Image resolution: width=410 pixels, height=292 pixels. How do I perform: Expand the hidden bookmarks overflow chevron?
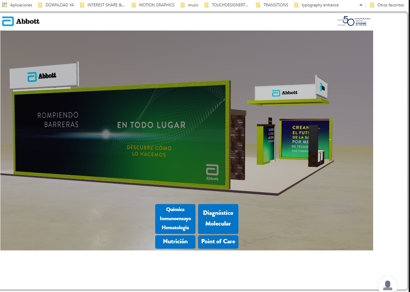click(361, 5)
